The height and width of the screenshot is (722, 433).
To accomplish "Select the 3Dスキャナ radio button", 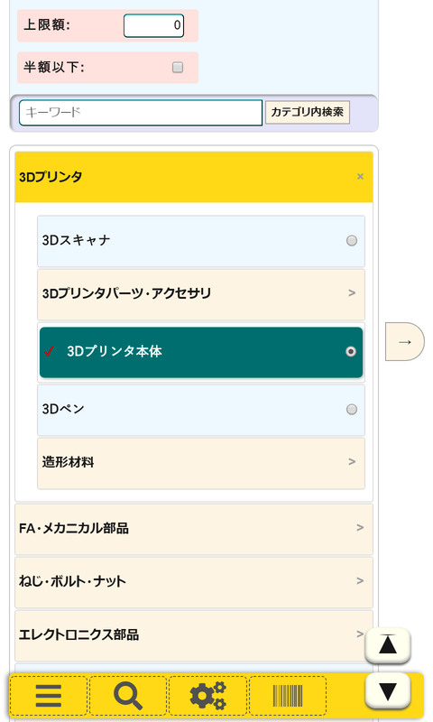I will click(352, 240).
